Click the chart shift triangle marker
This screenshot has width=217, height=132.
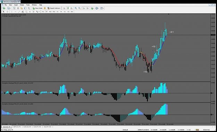tap(168, 14)
